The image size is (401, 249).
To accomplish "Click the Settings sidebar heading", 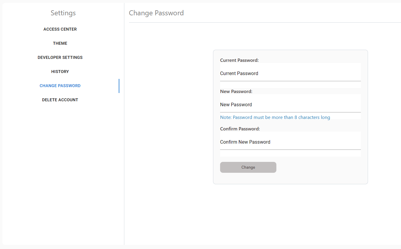I will click(63, 13).
